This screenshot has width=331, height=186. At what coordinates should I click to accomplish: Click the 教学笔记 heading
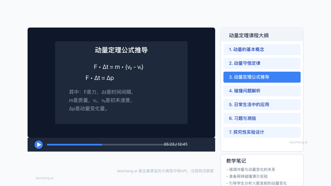click(x=236, y=161)
